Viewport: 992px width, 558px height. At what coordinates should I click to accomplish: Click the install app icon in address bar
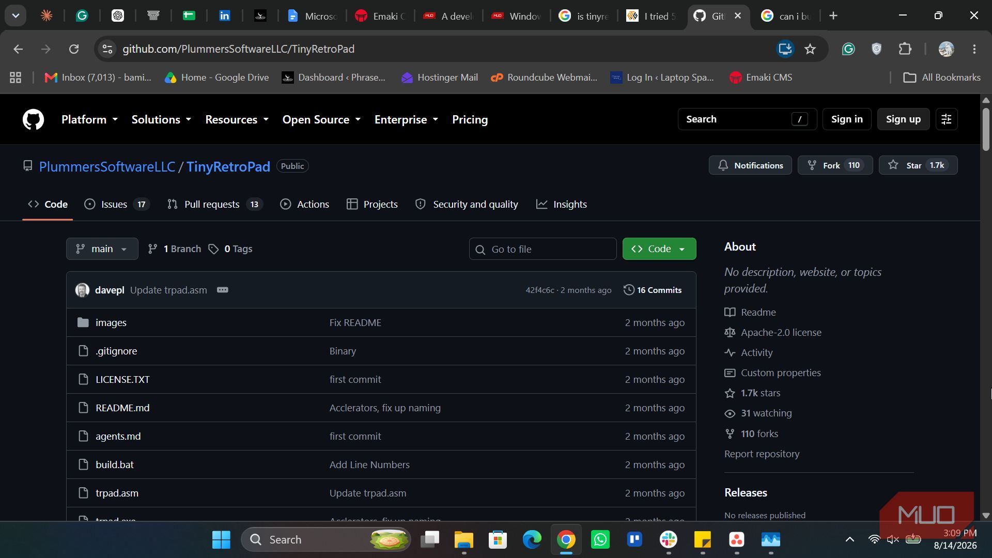[785, 49]
